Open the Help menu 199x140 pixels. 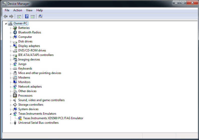[39, 10]
